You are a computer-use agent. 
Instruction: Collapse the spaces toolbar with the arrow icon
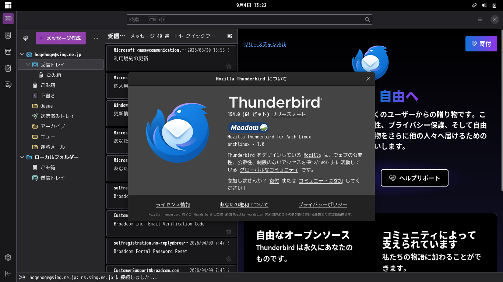tap(8, 274)
